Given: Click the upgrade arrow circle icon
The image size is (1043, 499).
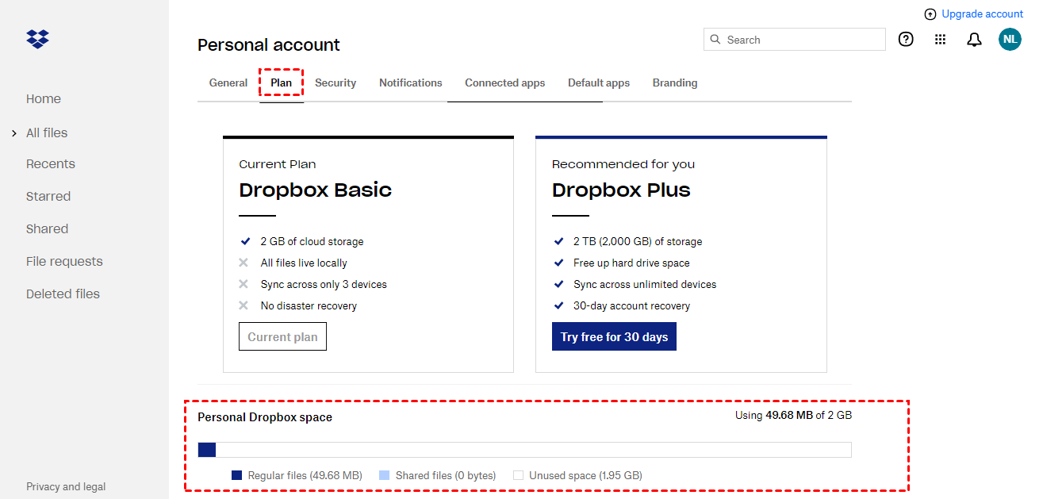Looking at the screenshot, I should click(930, 14).
